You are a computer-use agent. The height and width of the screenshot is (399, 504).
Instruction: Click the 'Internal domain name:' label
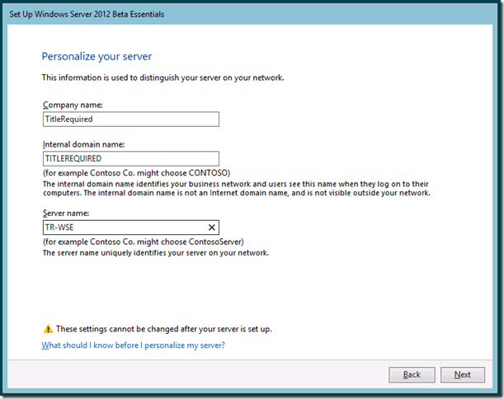click(83, 144)
